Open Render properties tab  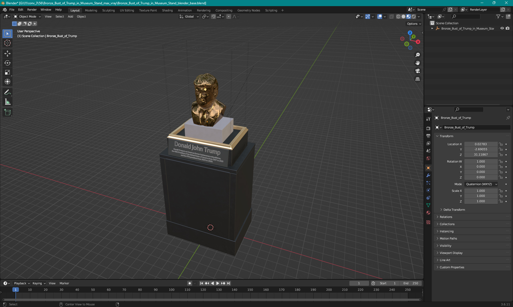[428, 128]
